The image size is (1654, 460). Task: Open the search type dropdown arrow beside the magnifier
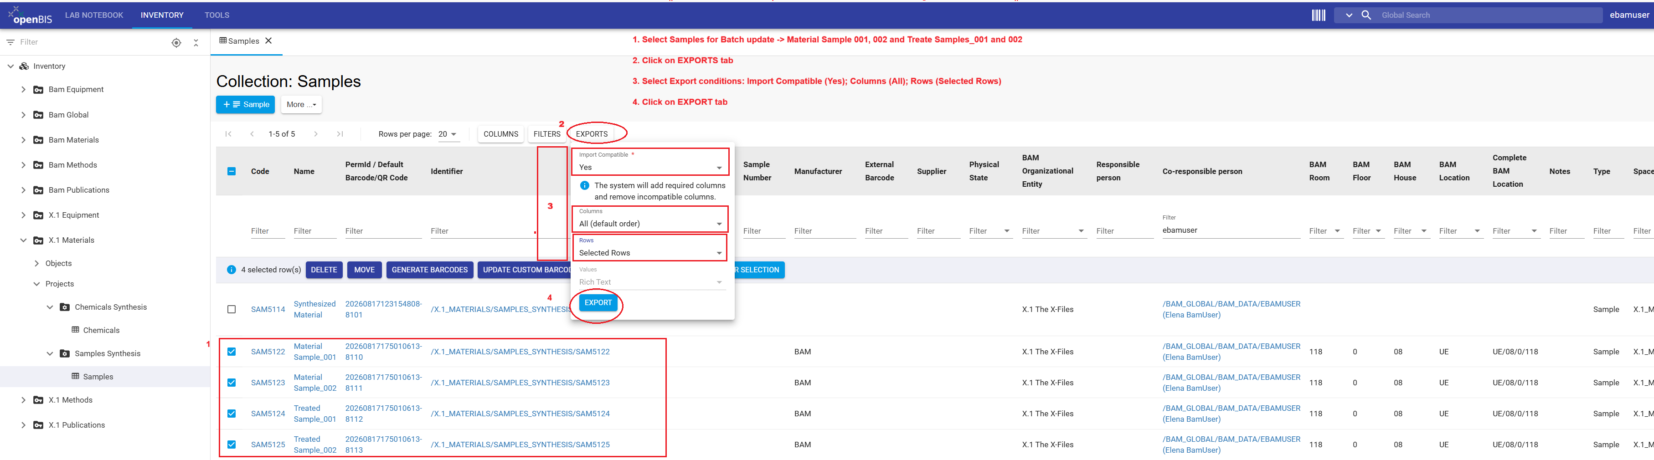[1349, 15]
